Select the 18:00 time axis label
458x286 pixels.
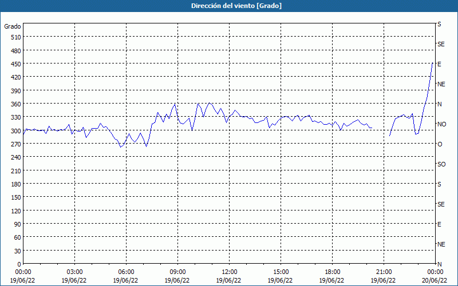pyautogui.click(x=332, y=272)
